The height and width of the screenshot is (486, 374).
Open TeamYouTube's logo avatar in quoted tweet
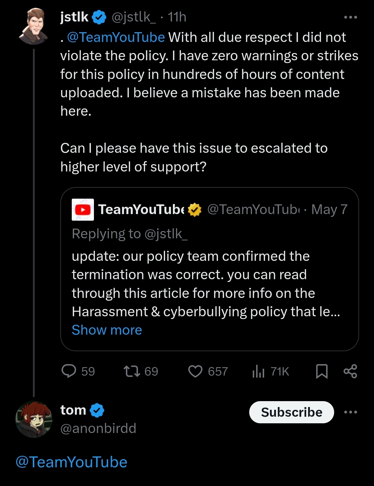[83, 210]
